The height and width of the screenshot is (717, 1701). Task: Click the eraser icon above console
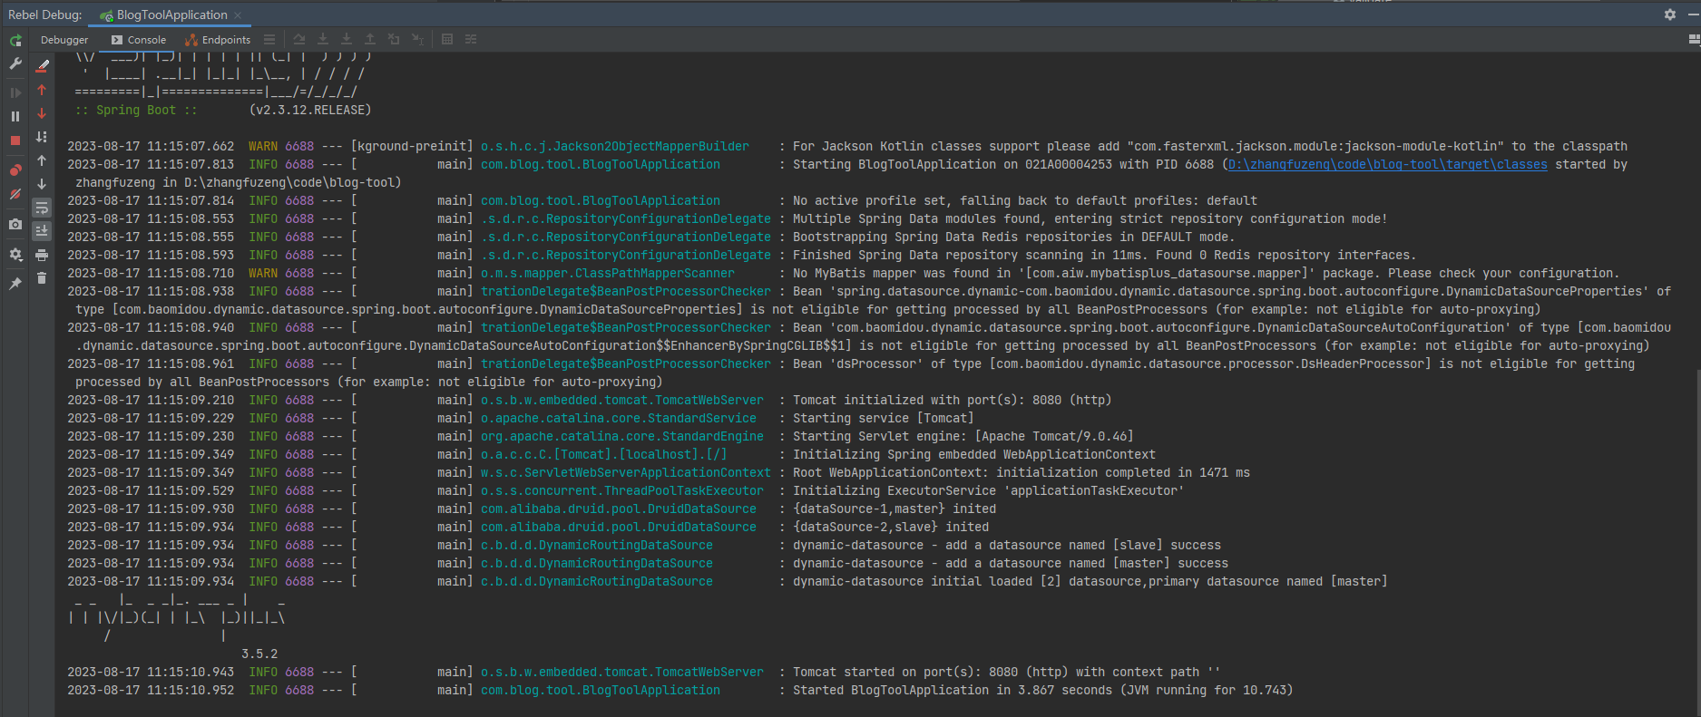pyautogui.click(x=42, y=65)
